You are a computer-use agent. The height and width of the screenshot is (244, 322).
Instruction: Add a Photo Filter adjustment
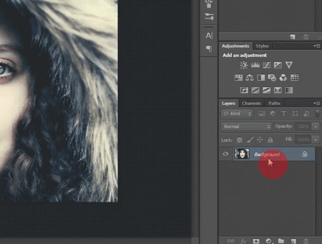pos(272,78)
